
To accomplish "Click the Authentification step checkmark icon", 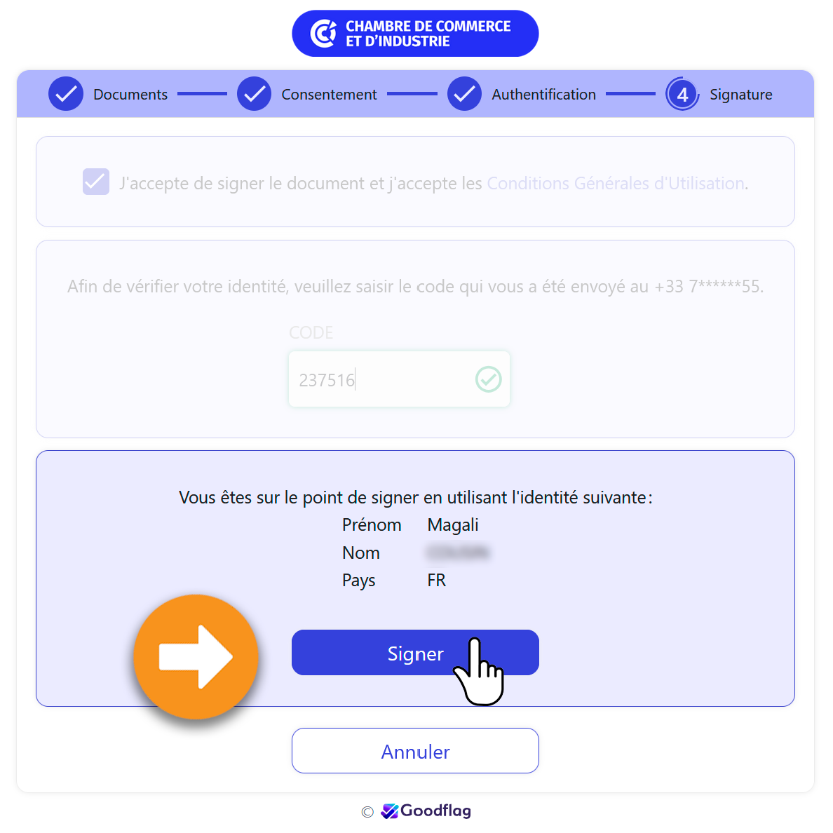I will click(464, 94).
